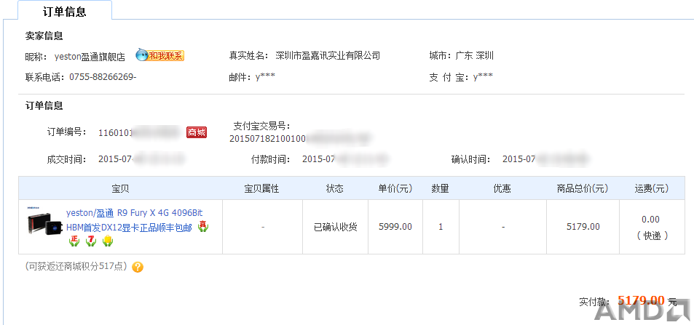
Task: Click the unit price 5999.00 cell
Action: pyautogui.click(x=395, y=227)
